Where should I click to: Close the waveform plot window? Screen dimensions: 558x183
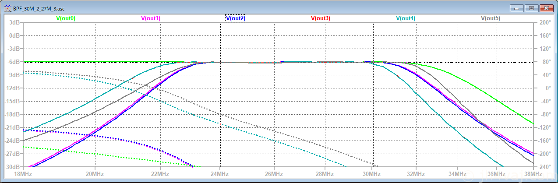(x=546, y=7)
